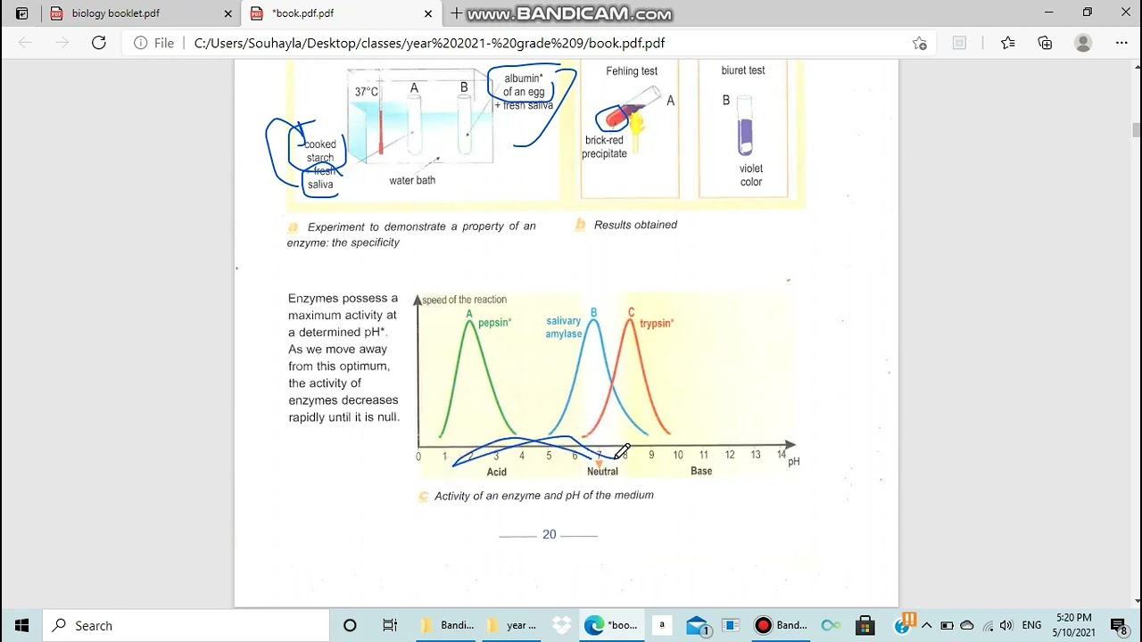Open OneDrive cloud tray icon
The width and height of the screenshot is (1142, 642).
[x=967, y=625]
